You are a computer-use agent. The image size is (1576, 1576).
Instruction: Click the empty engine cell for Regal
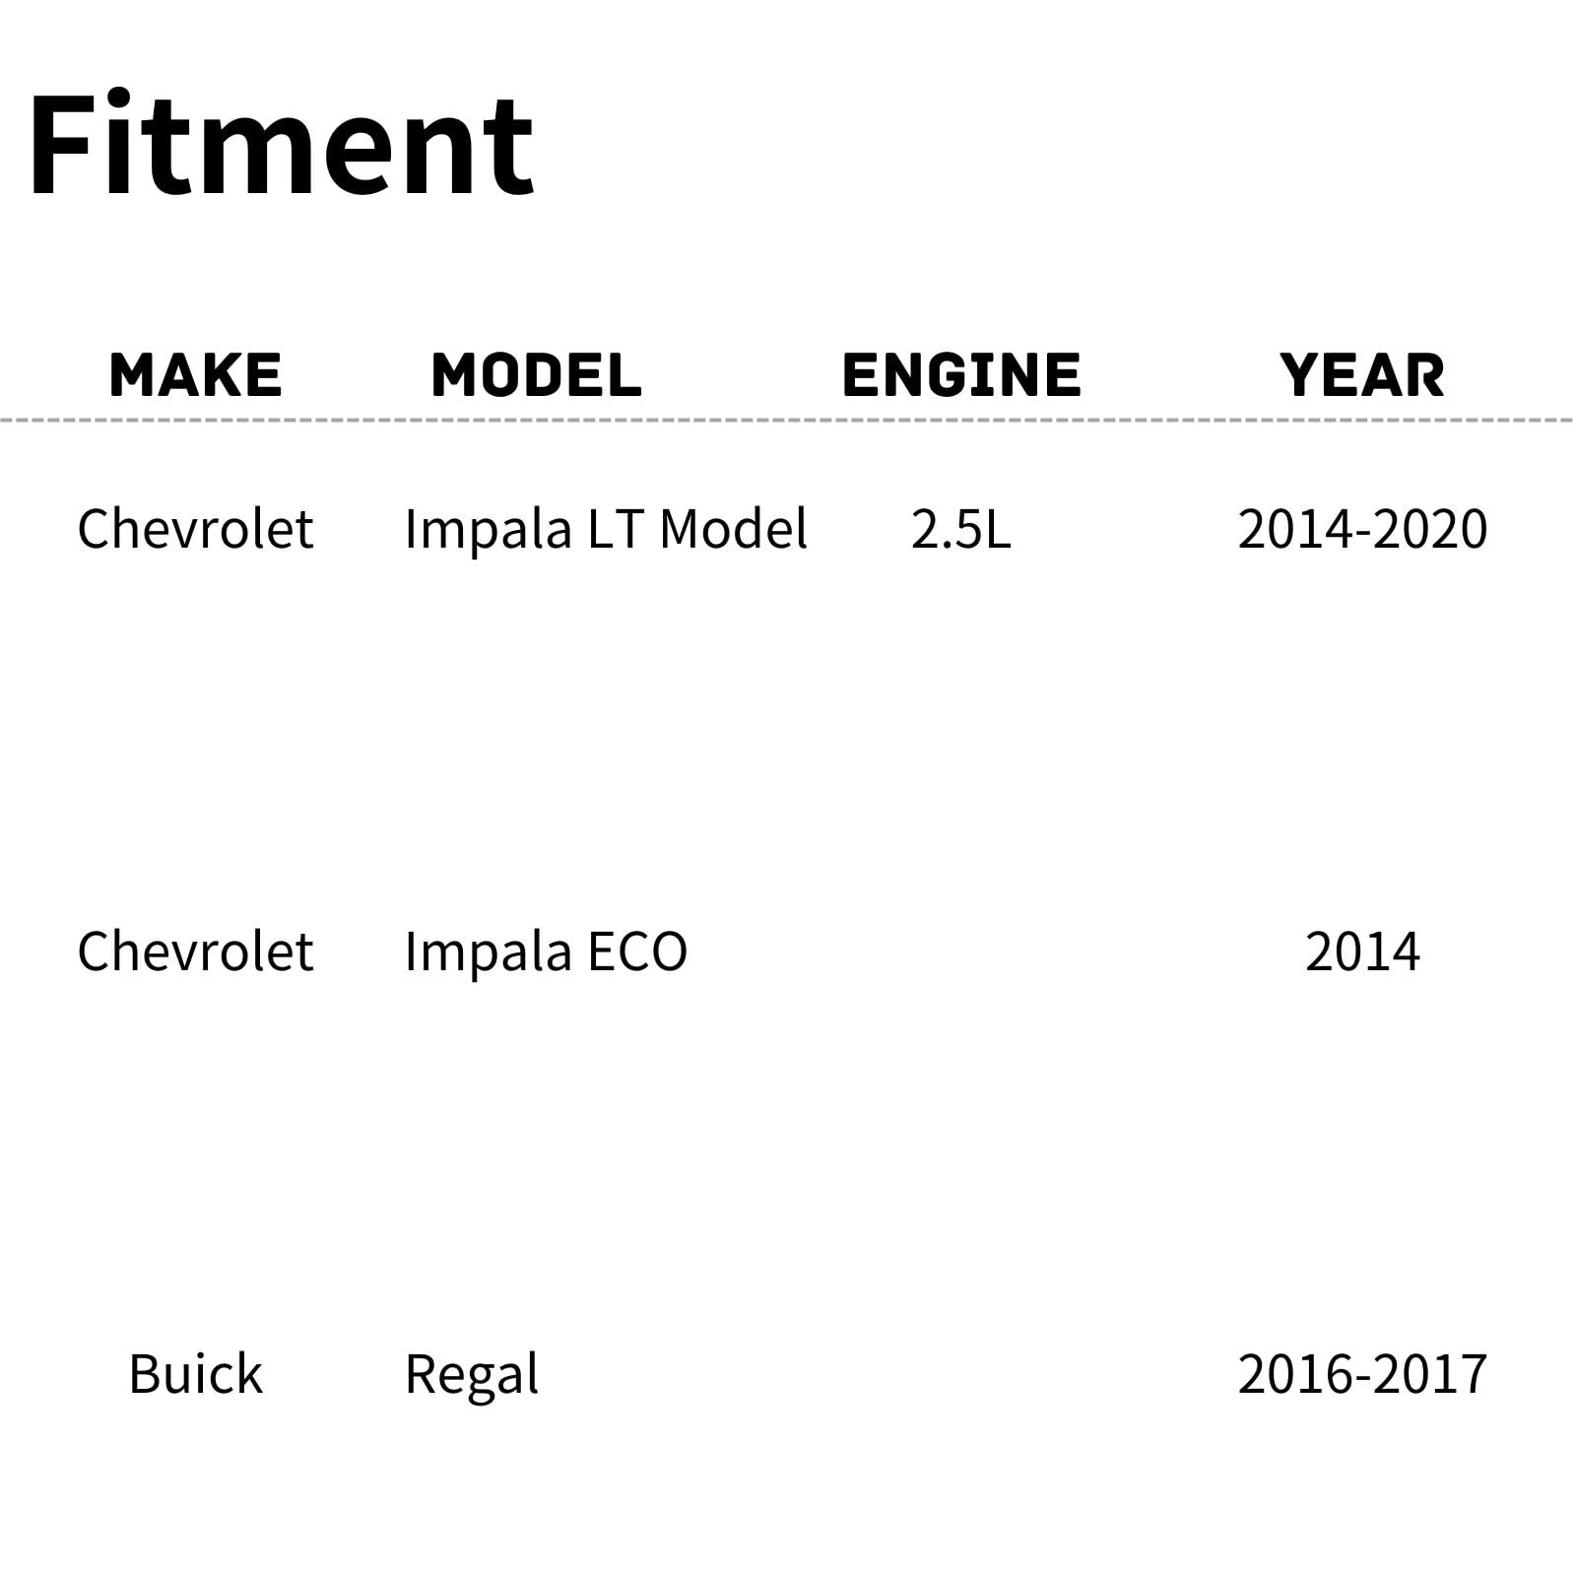click(x=961, y=1374)
